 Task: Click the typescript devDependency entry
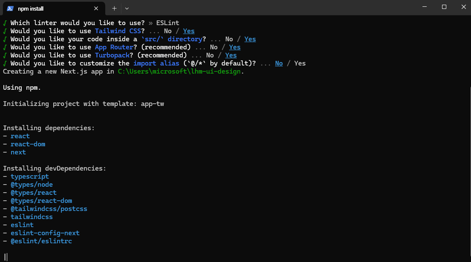[x=30, y=177]
